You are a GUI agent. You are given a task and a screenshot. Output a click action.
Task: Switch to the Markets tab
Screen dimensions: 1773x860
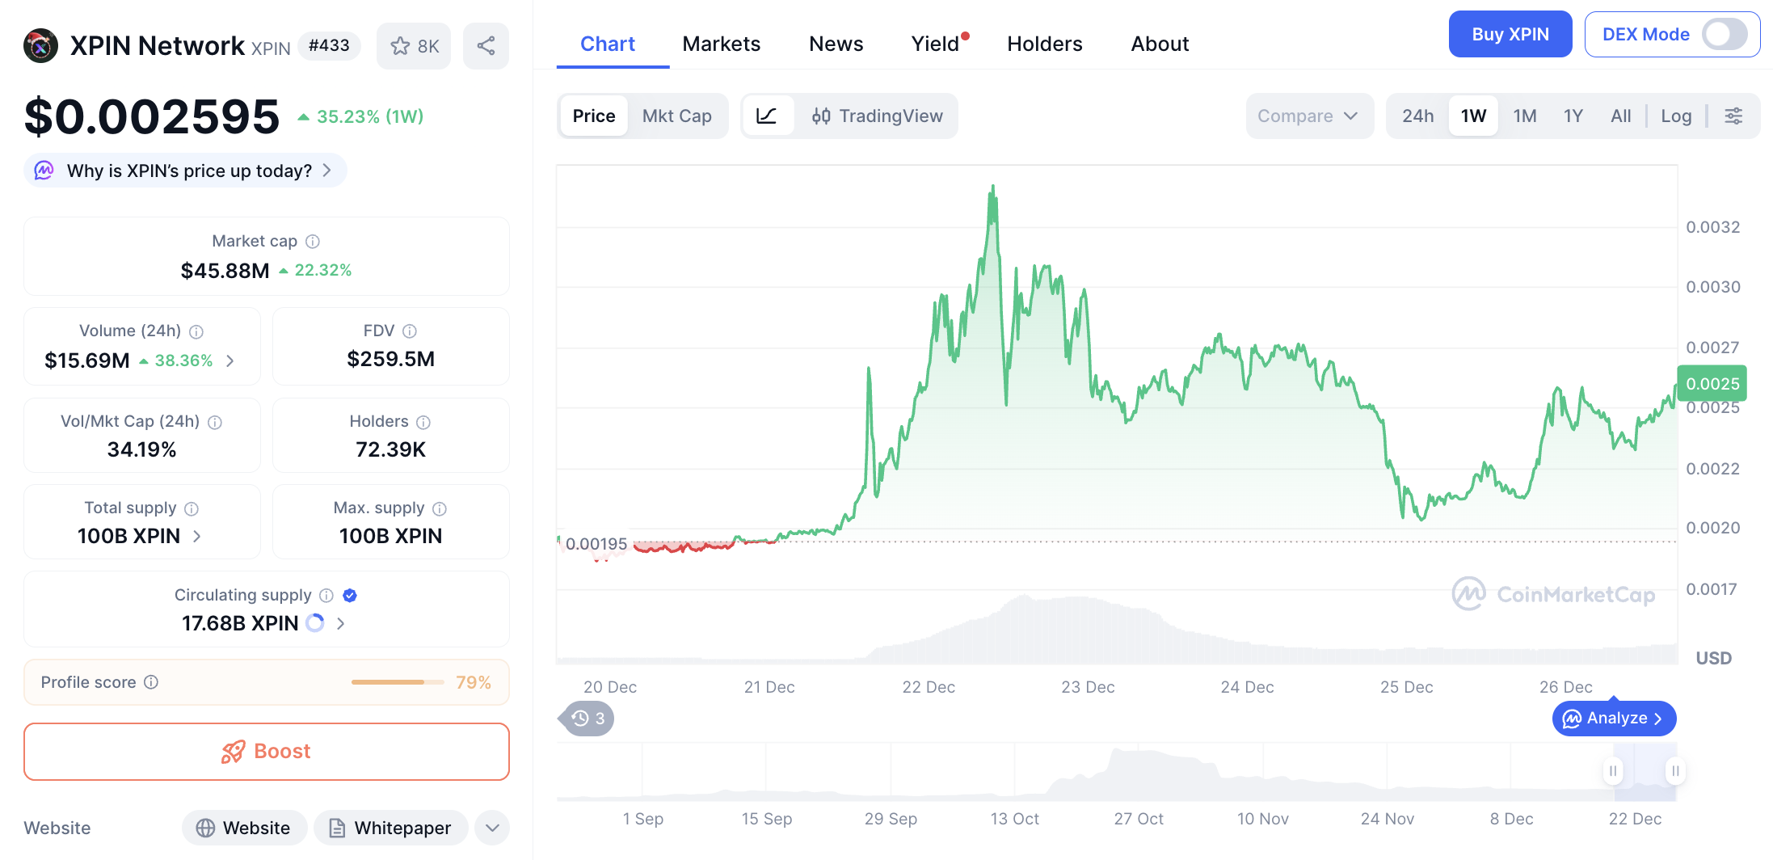[721, 44]
